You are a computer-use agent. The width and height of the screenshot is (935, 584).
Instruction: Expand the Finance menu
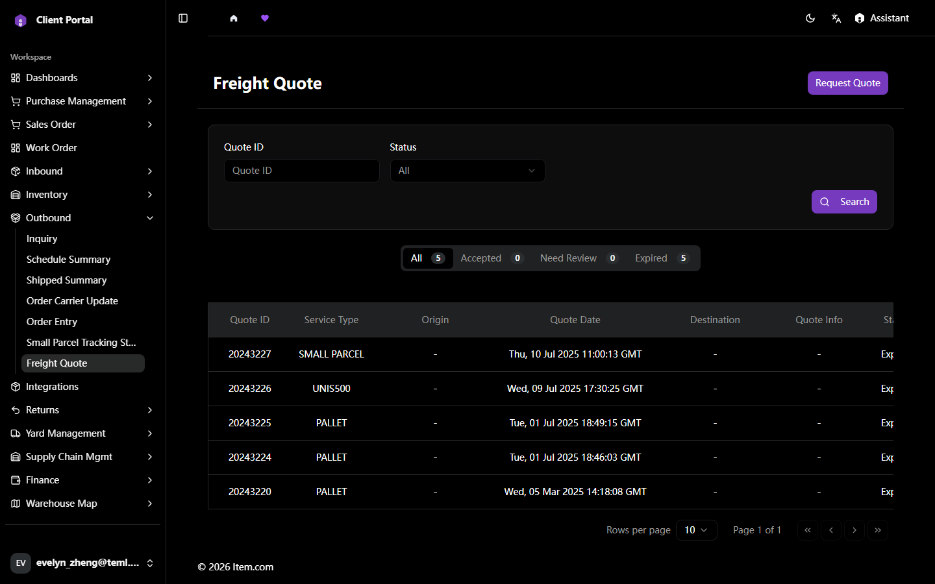(82, 480)
